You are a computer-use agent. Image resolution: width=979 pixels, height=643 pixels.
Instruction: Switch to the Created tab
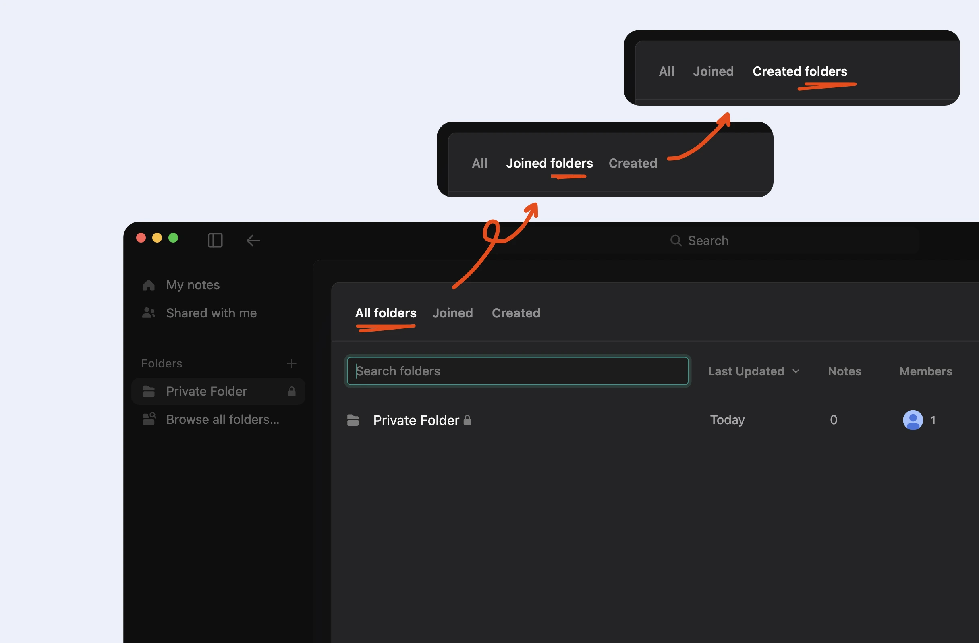coord(516,313)
